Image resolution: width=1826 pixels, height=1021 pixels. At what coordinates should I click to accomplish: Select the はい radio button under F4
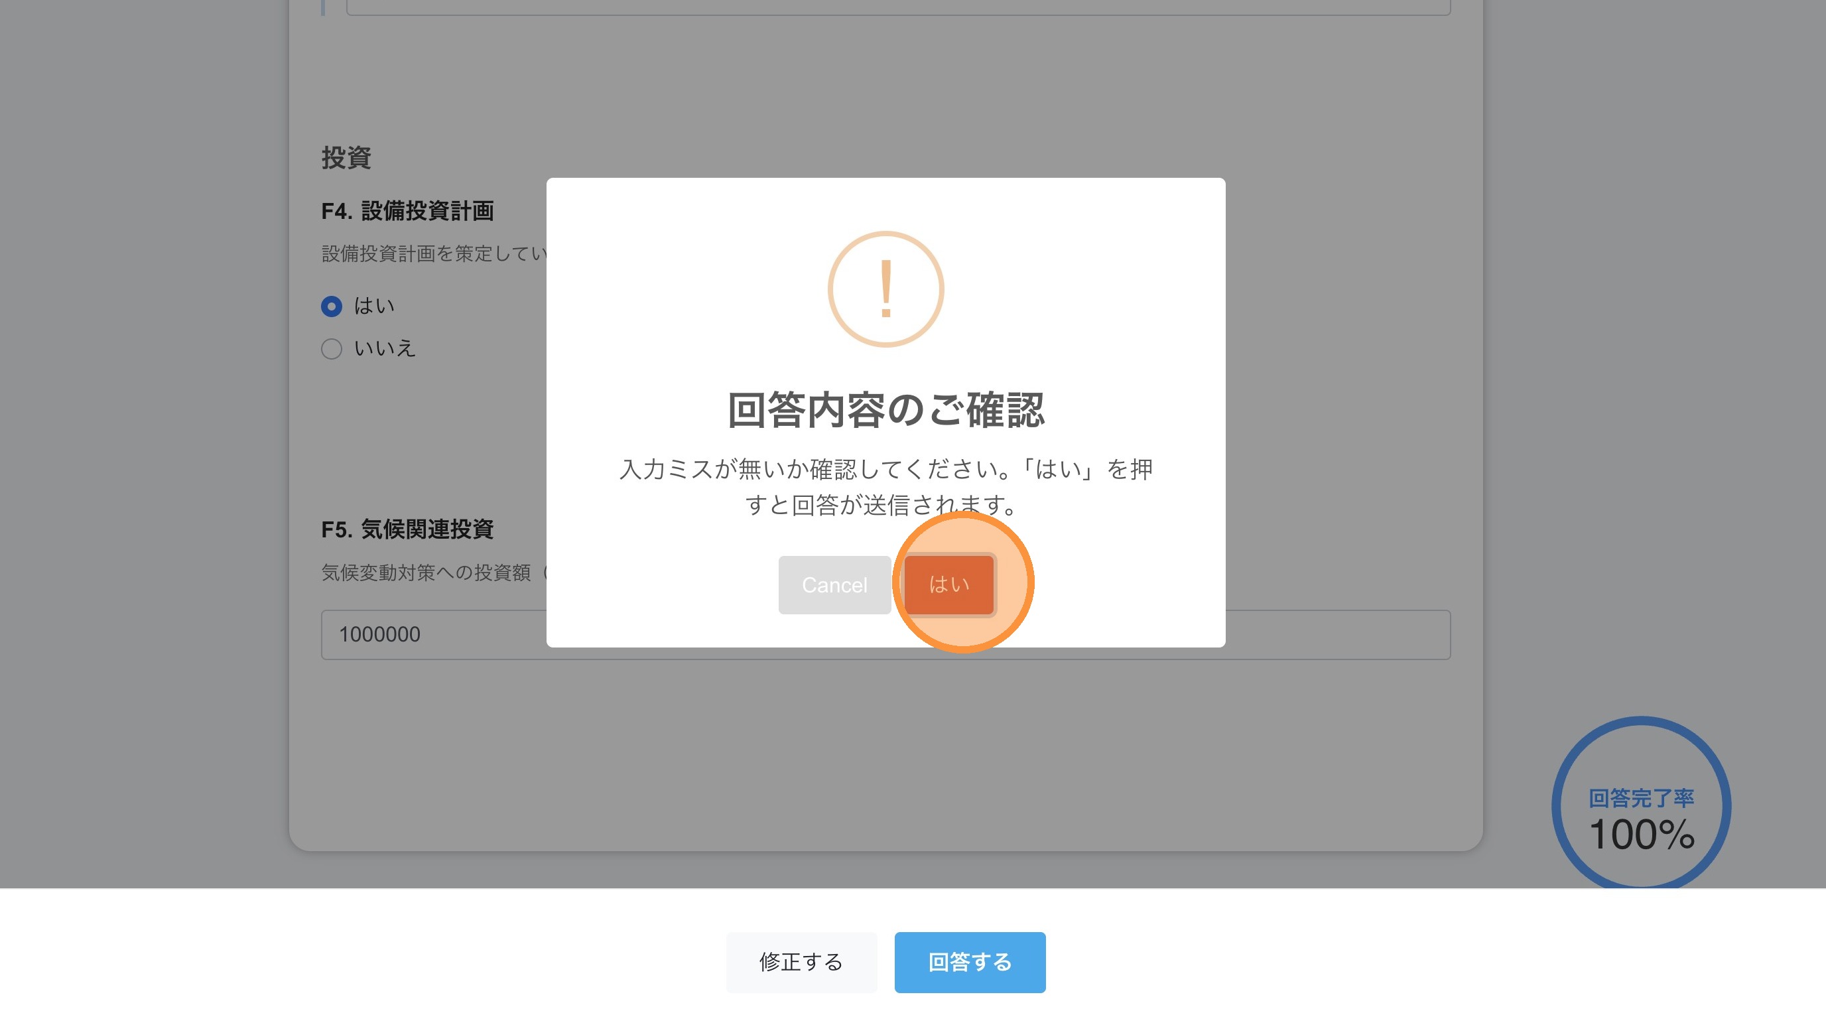(331, 306)
